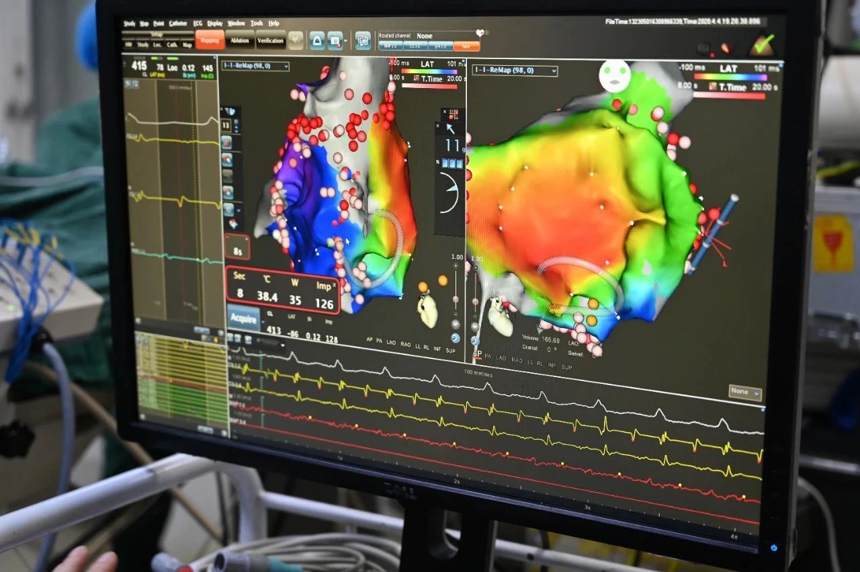Close the ablation readout panel
Image resolution: width=860 pixels, height=572 pixels.
[334, 285]
